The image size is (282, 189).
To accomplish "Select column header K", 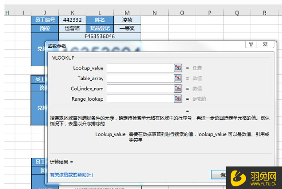I will point(72,13).
